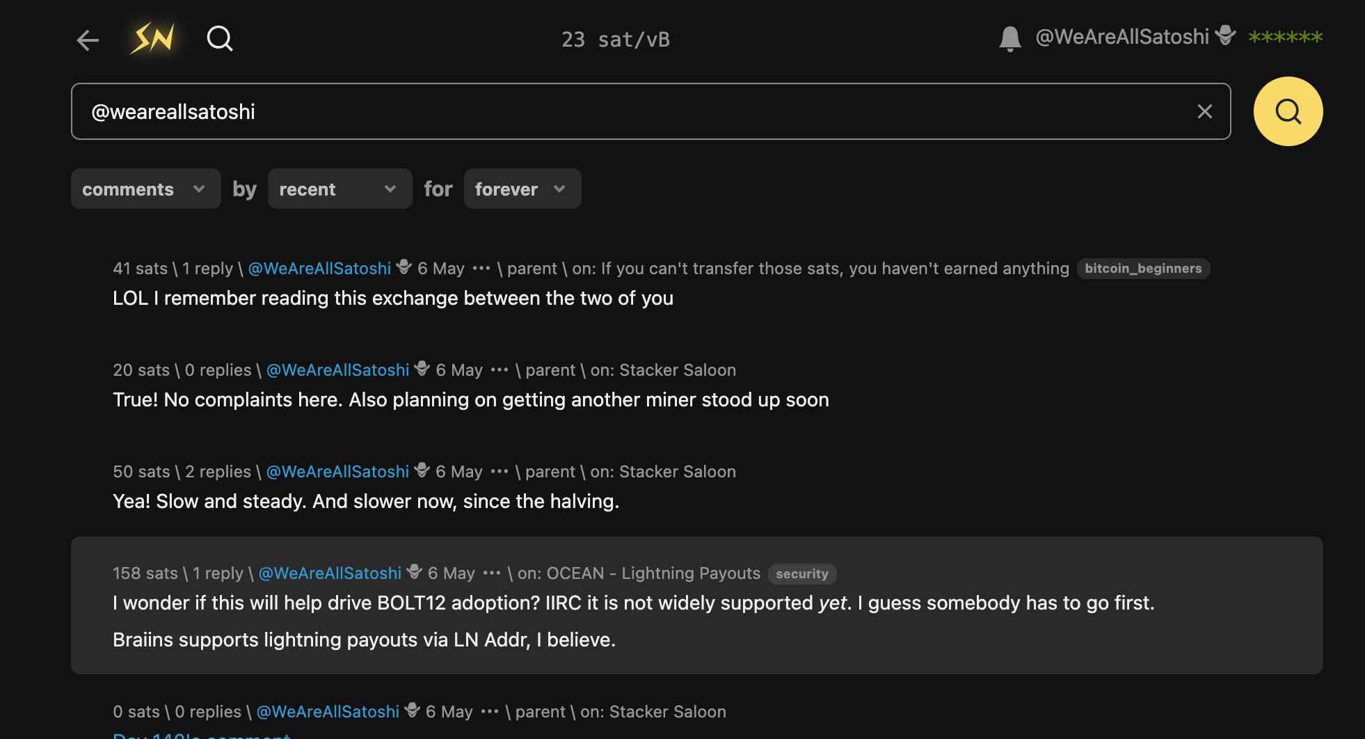1365x739 pixels.
Task: Open the three-dot menu on the OCEAN comment
Action: tap(492, 573)
